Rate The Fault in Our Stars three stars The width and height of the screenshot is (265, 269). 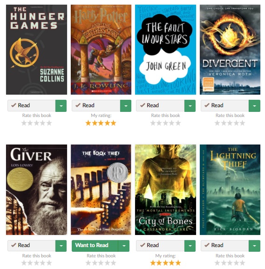[x=165, y=123]
